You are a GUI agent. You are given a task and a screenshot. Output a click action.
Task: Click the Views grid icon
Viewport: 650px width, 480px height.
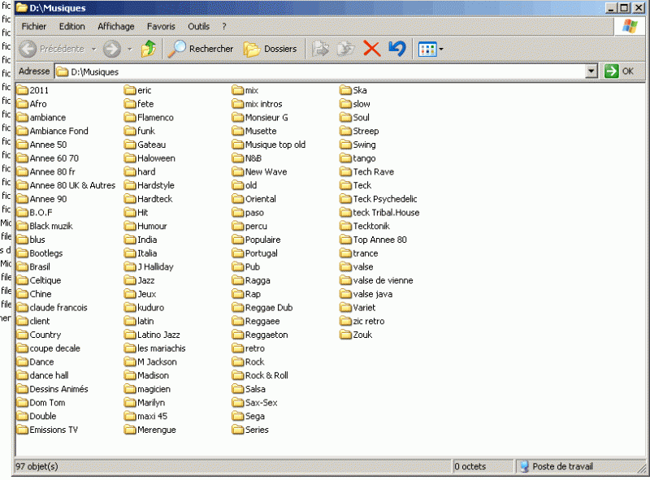(x=427, y=50)
